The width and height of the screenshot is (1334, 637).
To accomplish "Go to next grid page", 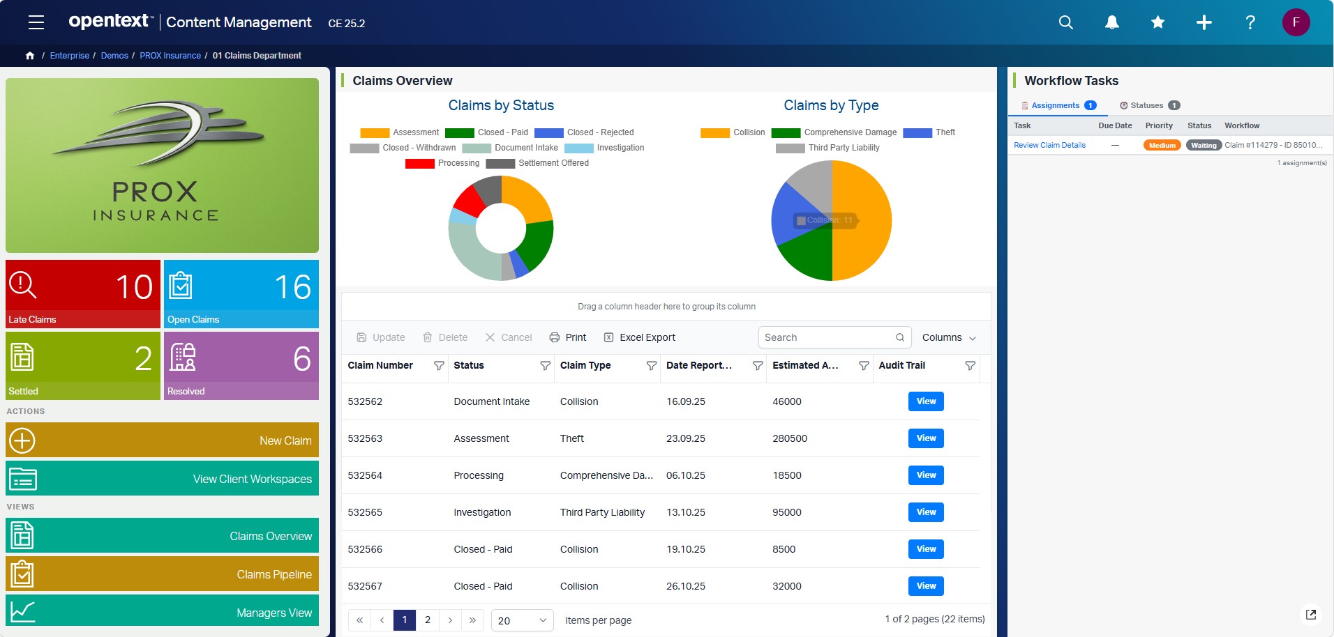I will [x=450, y=620].
